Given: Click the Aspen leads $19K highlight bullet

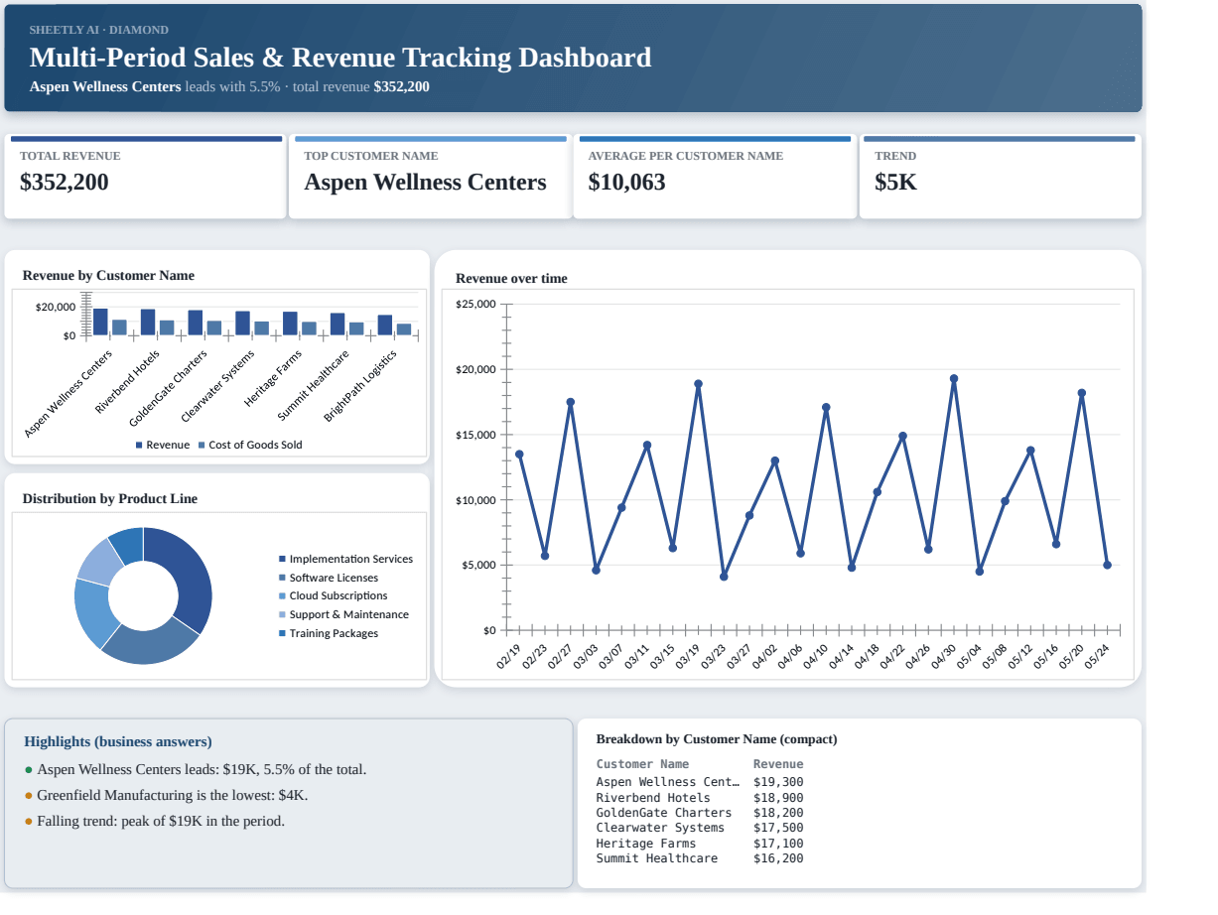Looking at the screenshot, I should [202, 770].
